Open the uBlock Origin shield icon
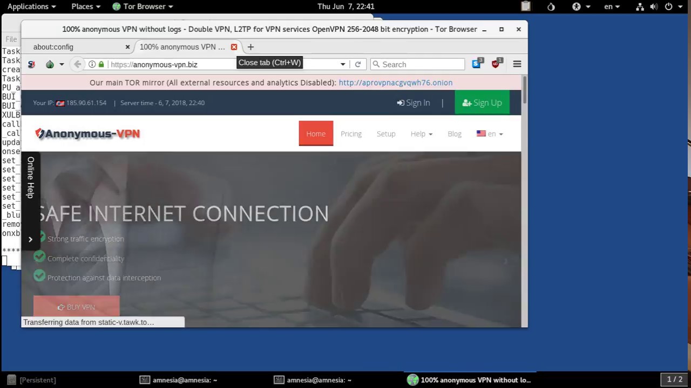The width and height of the screenshot is (691, 388). click(496, 64)
